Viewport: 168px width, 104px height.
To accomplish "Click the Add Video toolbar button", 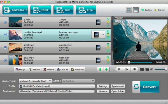I will [15, 10].
